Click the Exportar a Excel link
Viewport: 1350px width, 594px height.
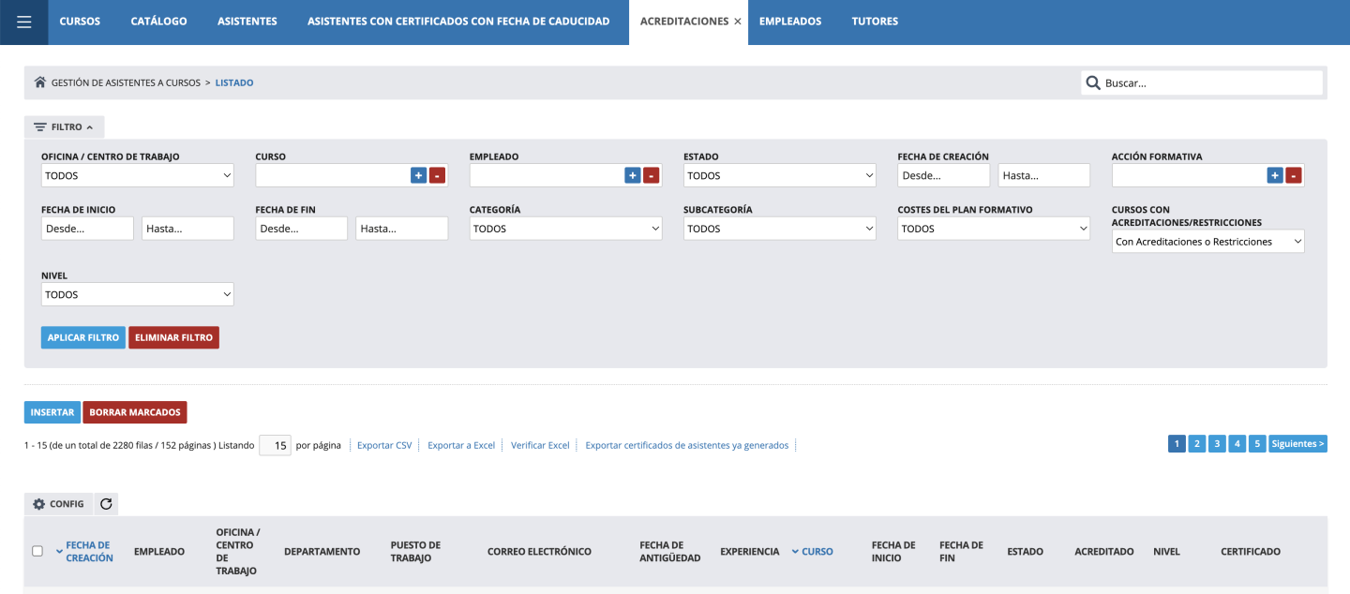pyautogui.click(x=461, y=445)
